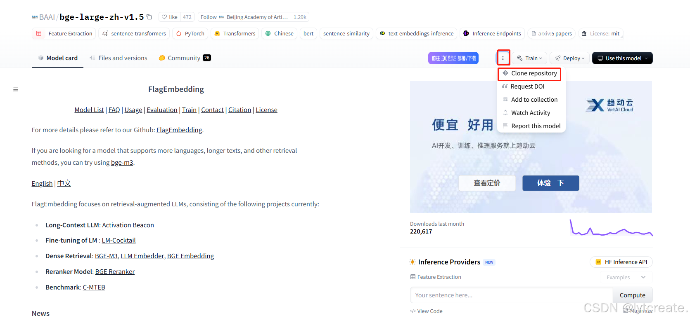
Task: Expand the Train dropdown
Action: (530, 58)
